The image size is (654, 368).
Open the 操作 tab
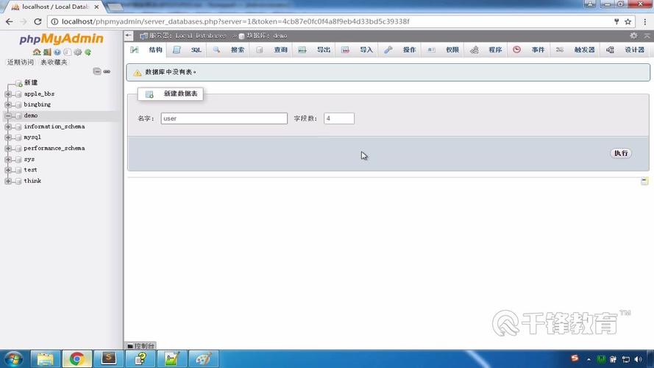pos(400,49)
